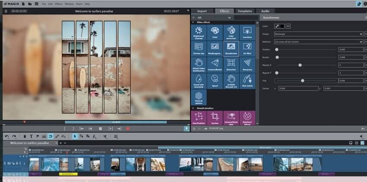
Task: Click the Border value input field
Action: click(x=351, y=57)
